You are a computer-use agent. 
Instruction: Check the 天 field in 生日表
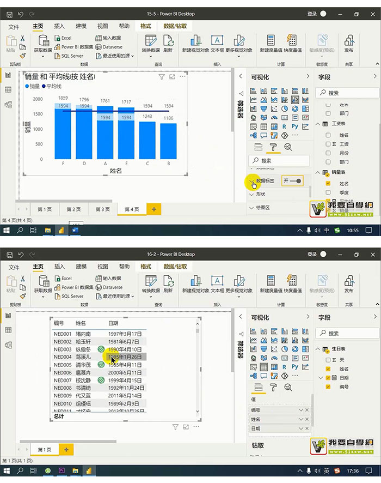328,360
